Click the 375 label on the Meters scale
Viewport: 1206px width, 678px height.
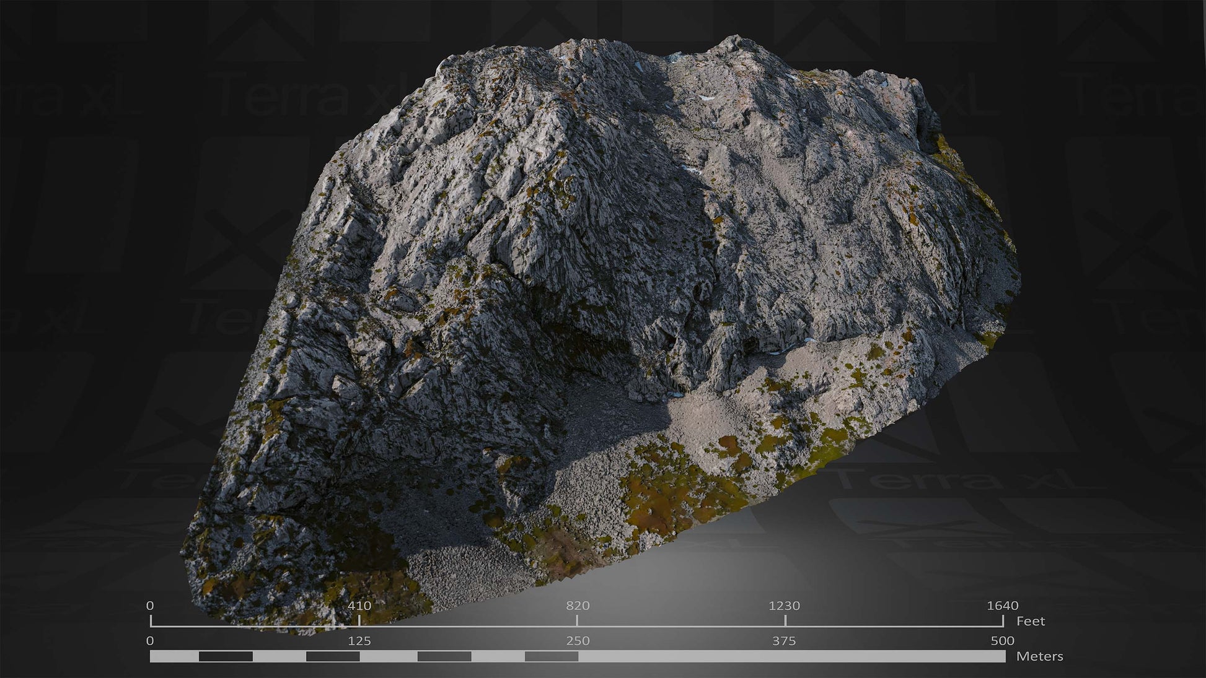click(x=784, y=641)
